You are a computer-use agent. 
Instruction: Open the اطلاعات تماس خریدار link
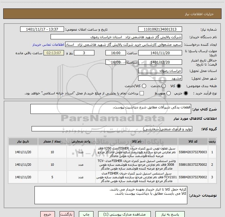point(48,45)
